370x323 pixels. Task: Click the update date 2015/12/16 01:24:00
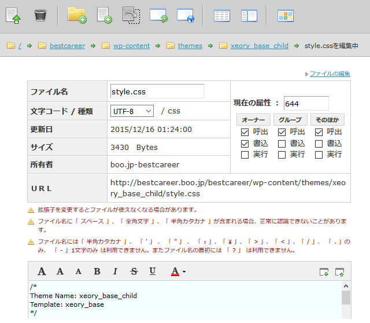(151, 129)
